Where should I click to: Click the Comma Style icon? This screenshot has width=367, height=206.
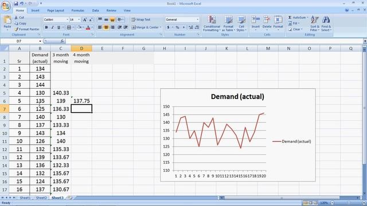(x=183, y=27)
